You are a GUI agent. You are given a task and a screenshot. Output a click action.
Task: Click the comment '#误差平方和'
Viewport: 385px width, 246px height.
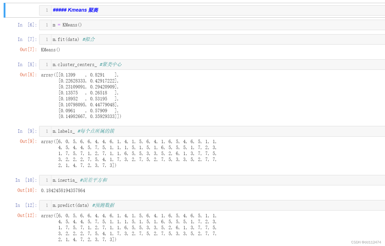pyautogui.click(x=93, y=180)
